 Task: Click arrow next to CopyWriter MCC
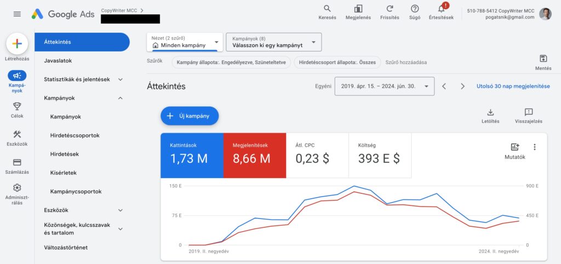coord(142,10)
